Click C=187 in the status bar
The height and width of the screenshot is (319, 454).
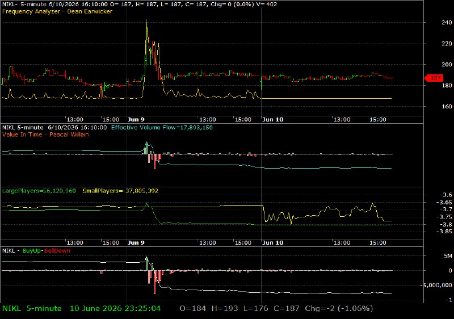click(287, 309)
